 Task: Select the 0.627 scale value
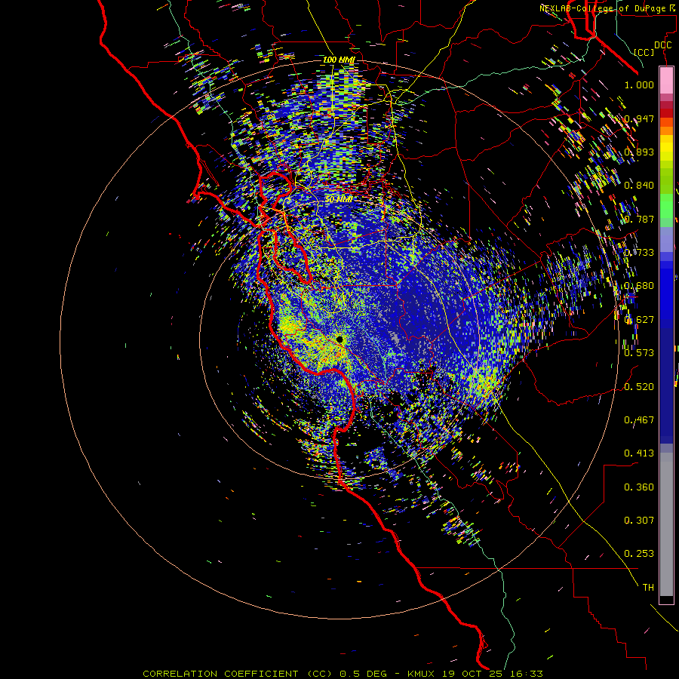click(x=639, y=319)
